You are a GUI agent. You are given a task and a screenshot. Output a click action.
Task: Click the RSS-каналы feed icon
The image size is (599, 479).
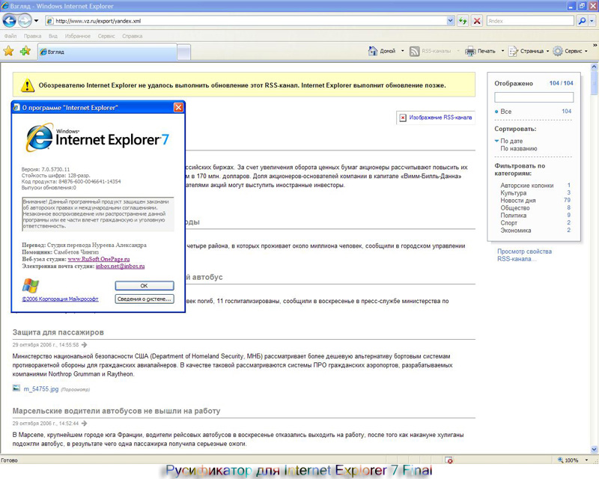pyautogui.click(x=415, y=51)
